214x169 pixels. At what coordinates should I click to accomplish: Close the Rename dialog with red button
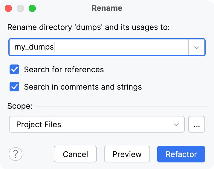[x=9, y=8]
